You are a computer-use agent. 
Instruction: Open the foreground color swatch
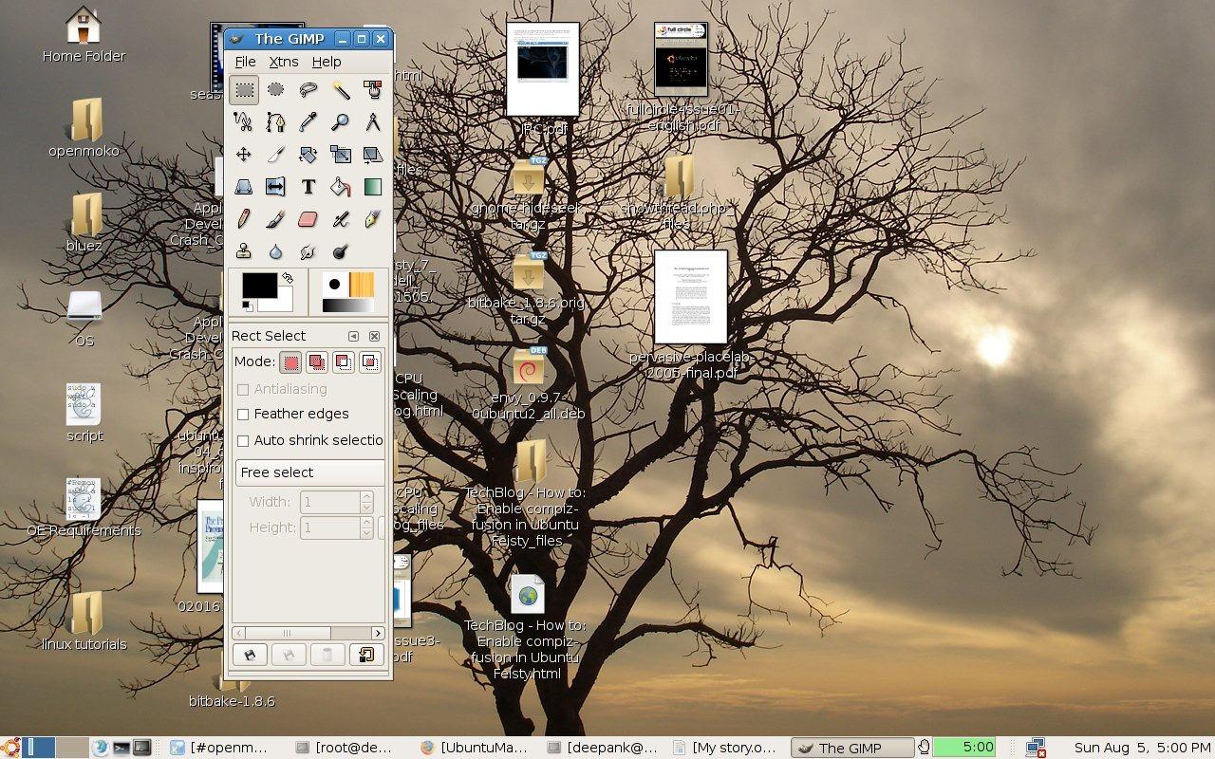click(x=258, y=285)
